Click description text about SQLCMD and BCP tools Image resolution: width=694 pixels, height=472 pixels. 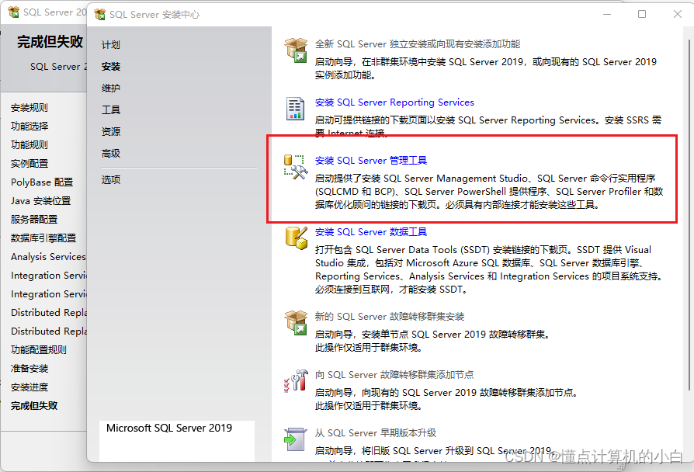(x=489, y=191)
